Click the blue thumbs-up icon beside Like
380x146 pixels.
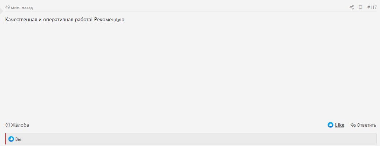330,125
